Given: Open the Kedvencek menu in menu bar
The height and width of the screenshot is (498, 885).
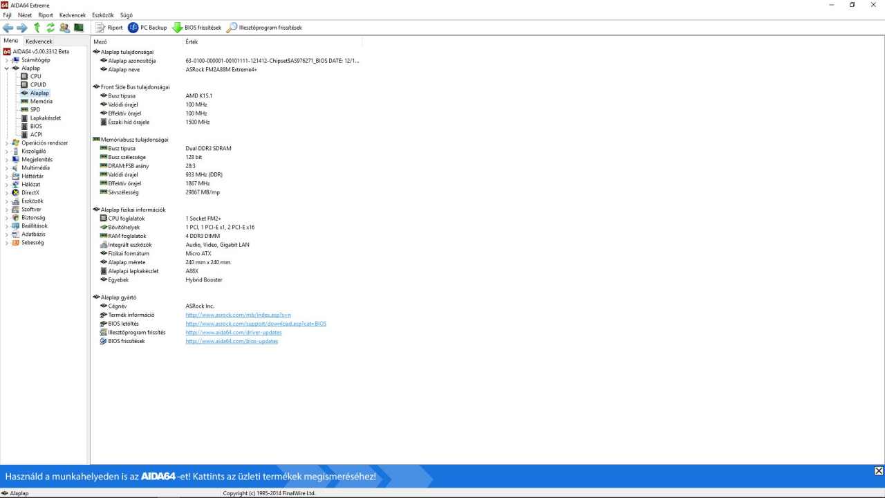Looking at the screenshot, I should pyautogui.click(x=73, y=15).
